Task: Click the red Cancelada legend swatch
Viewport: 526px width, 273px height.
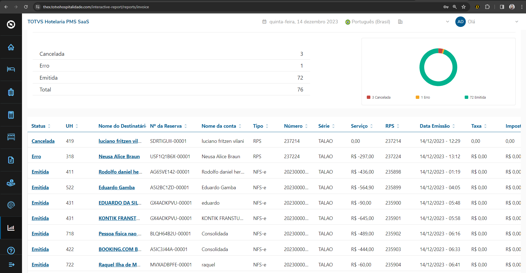Action: [368, 97]
